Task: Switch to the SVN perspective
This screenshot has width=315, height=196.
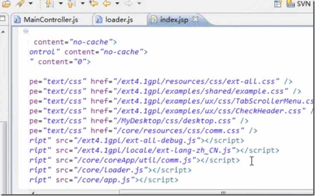Action: coord(298,3)
